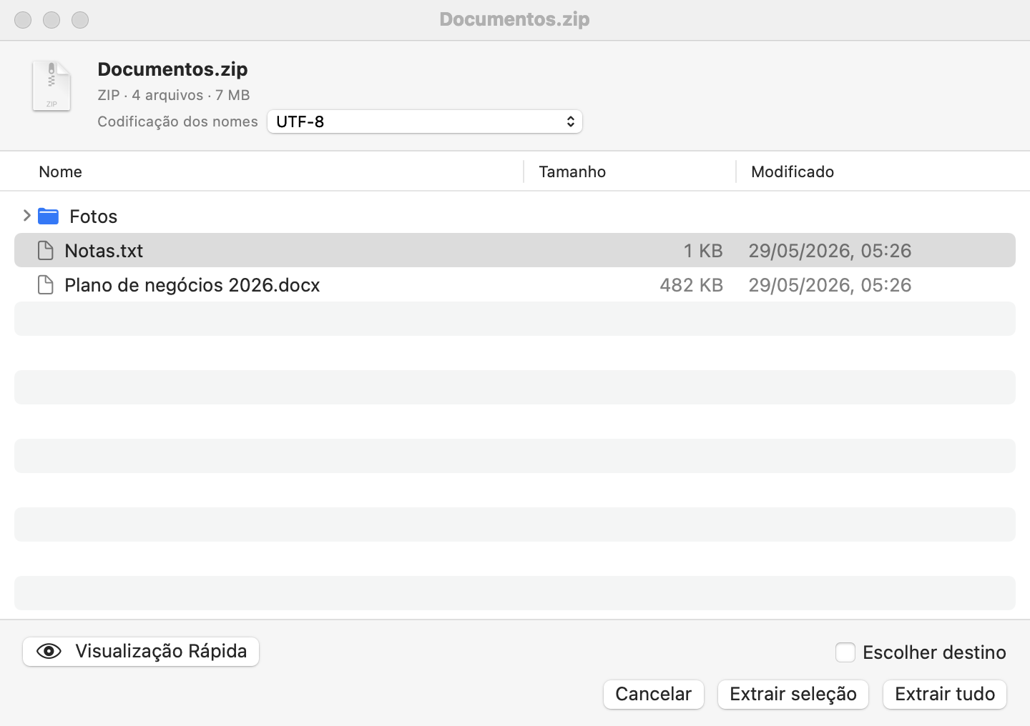
Task: Click the Documentos.zip bold heading
Action: (172, 69)
